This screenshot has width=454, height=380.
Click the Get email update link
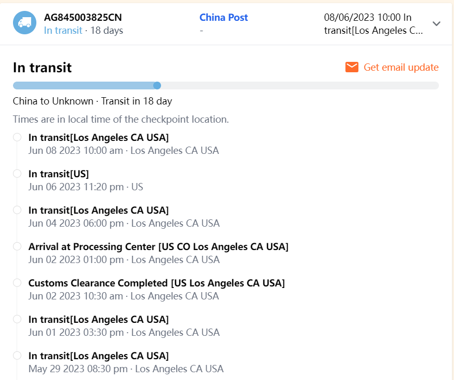[400, 67]
